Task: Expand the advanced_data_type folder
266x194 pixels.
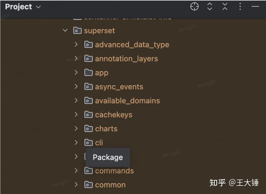Action: click(76, 45)
